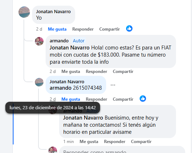Open the three-dots options menu on Jonatan's reply
Viewport: 192px width, 153px height.
point(113,85)
